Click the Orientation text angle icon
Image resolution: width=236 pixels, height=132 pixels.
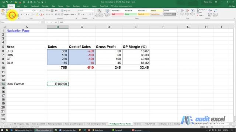(x=56, y=11)
